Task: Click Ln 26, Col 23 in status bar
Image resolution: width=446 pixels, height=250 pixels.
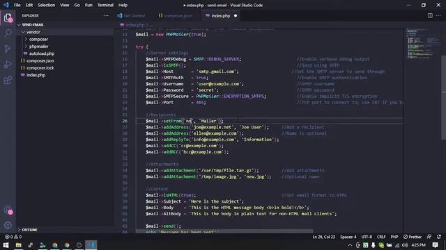Action: (323, 237)
